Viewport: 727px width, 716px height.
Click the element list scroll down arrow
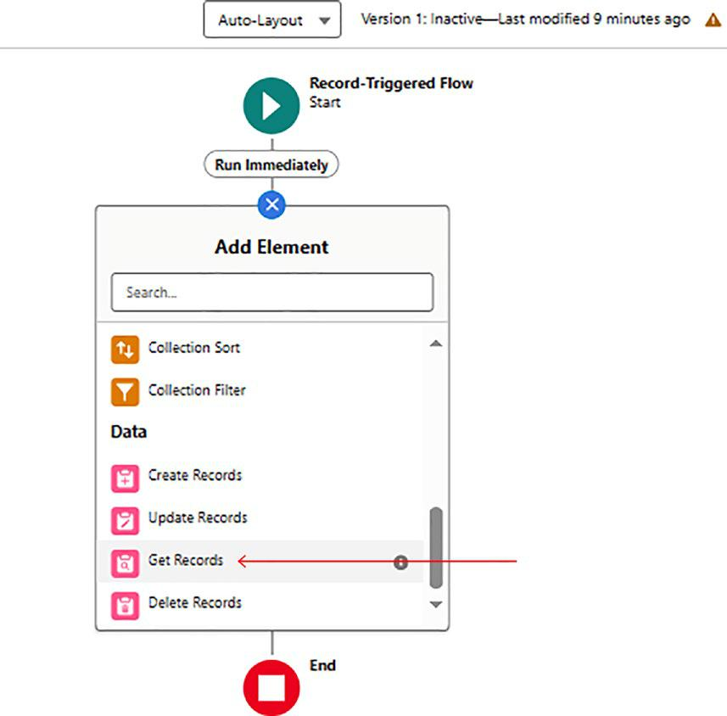[x=436, y=604]
